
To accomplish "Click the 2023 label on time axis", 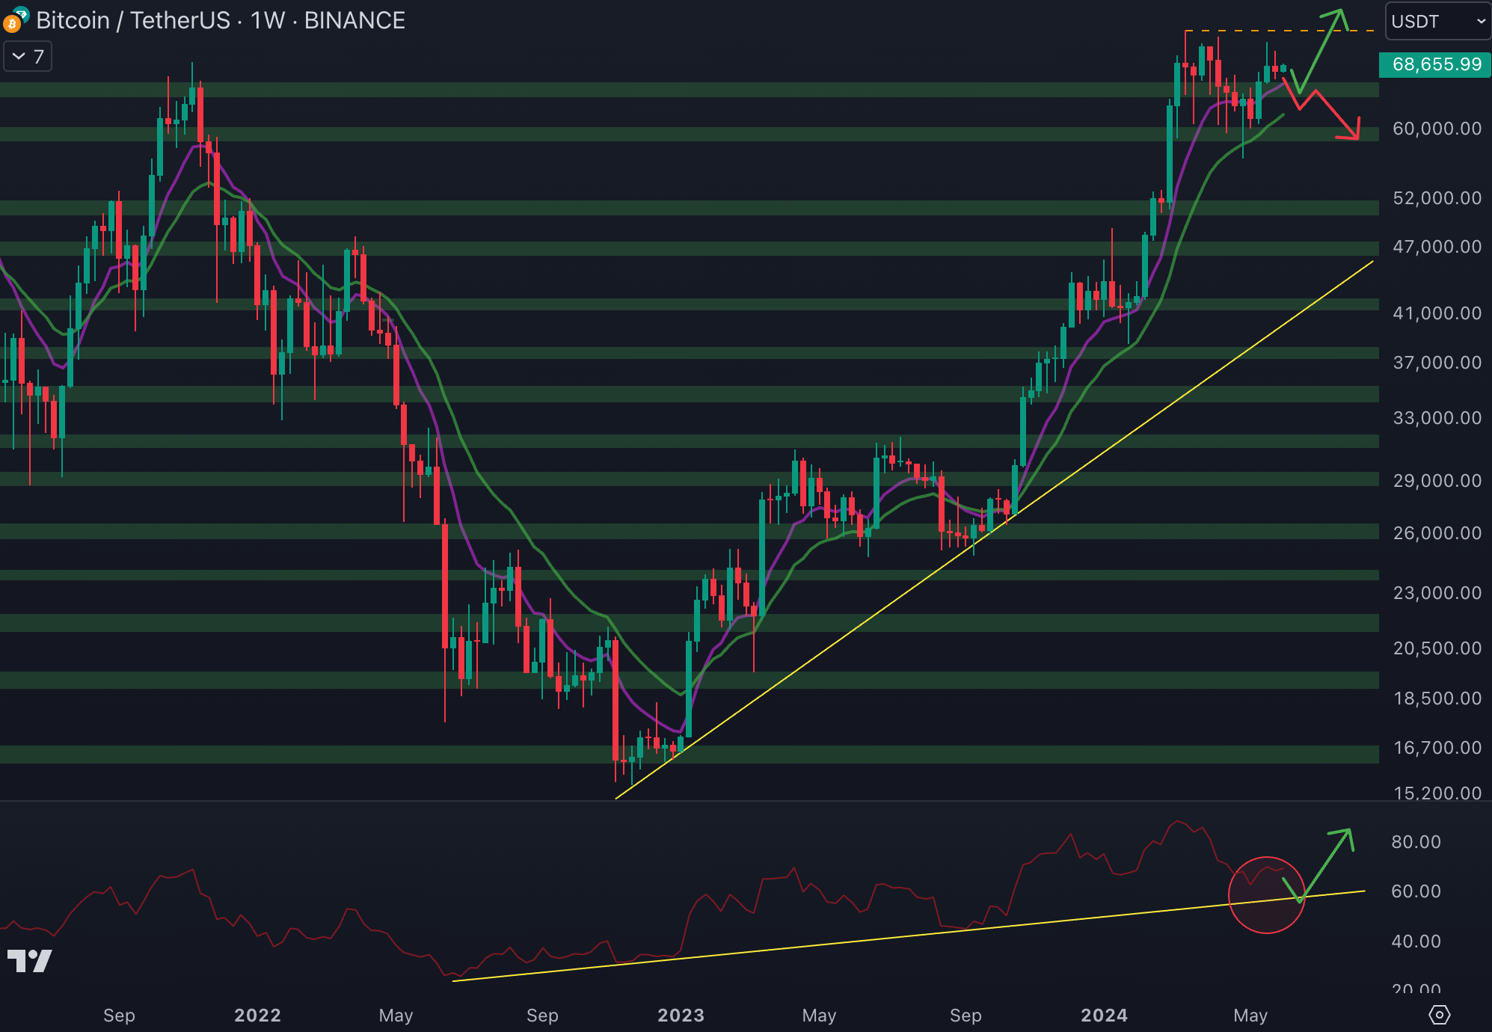I will click(x=681, y=1015).
